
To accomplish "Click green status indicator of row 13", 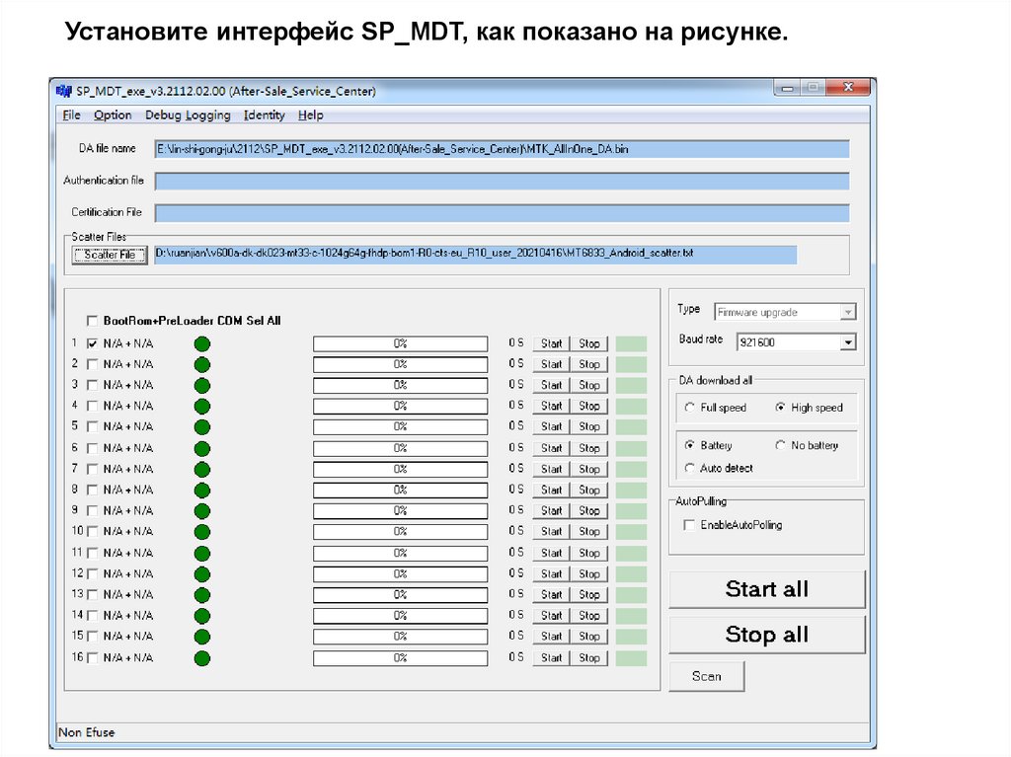I will [x=201, y=594].
